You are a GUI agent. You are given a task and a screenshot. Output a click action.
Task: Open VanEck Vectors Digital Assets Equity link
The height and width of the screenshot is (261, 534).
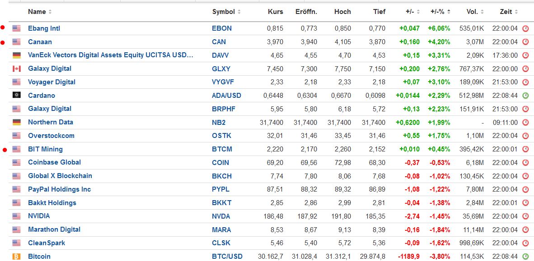pyautogui.click(x=110, y=55)
